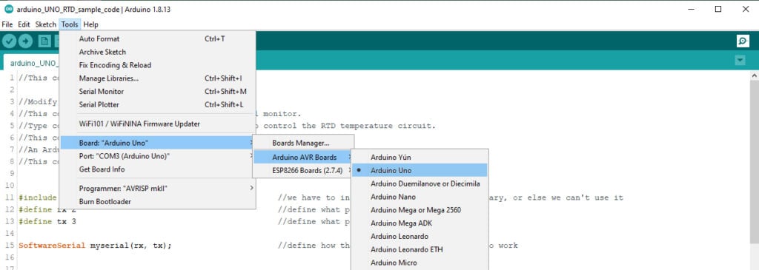Select Arduino Nano board
The image size is (759, 270).
[420, 197]
